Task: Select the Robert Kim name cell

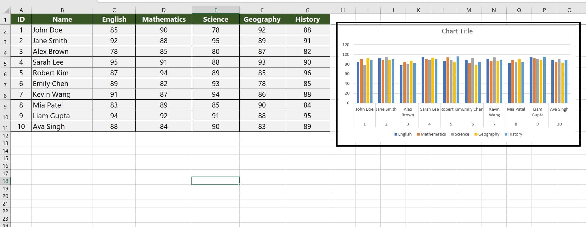Action: point(62,73)
